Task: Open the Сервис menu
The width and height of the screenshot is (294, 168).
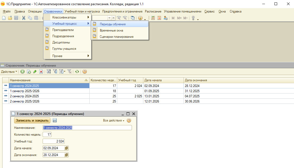Action: 209,11
